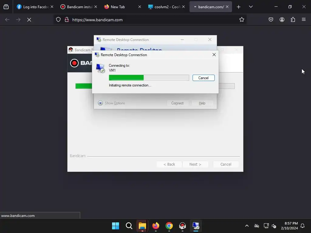Open Firefox from taskbar

156,226
